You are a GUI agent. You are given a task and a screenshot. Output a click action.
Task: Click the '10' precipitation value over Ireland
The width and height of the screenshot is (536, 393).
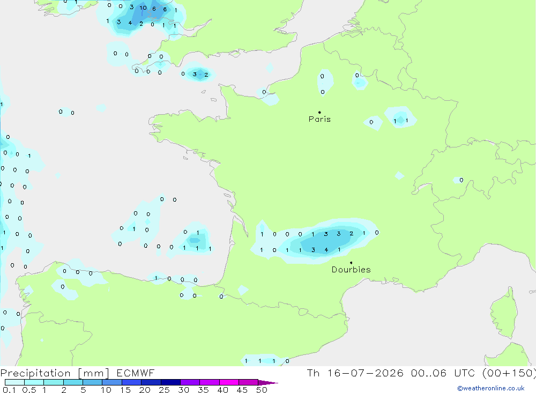point(143,8)
